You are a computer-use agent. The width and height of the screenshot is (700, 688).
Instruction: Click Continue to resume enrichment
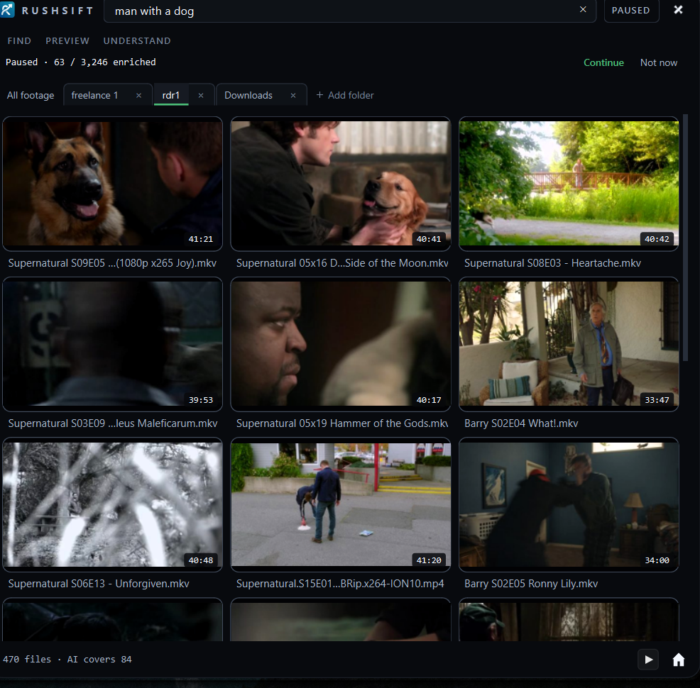603,63
